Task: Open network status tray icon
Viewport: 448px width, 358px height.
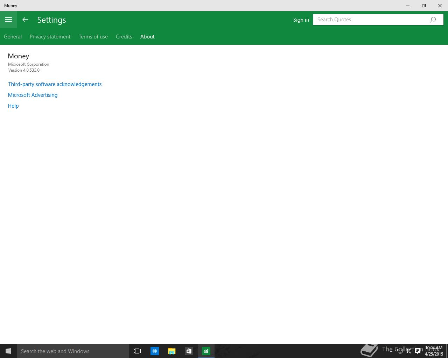Action: coord(400,351)
